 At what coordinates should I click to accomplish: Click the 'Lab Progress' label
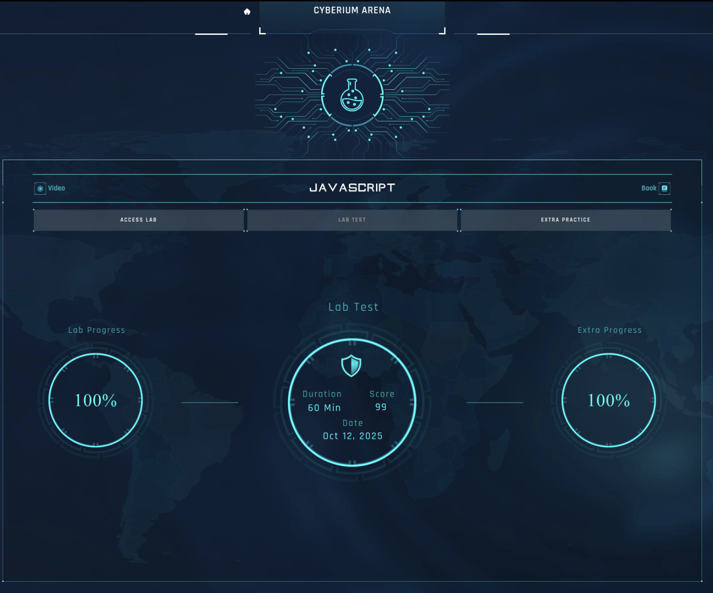pos(96,330)
